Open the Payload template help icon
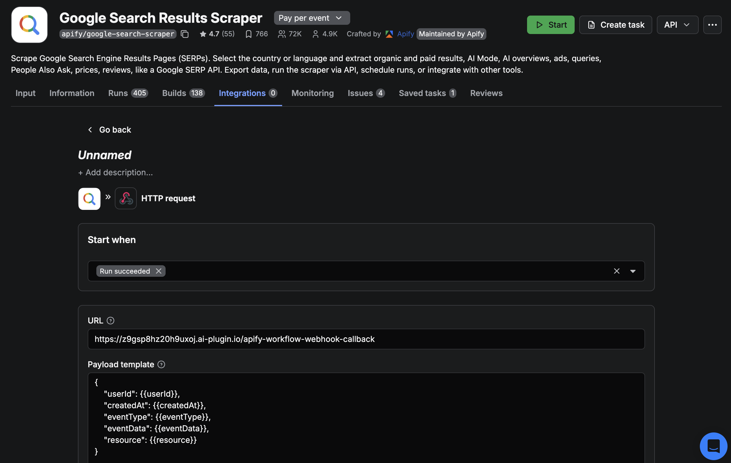Screen dimensions: 731x463 161,364
